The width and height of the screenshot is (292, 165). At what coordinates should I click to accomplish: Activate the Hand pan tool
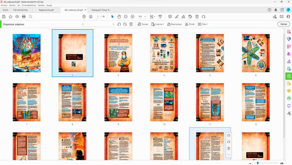click(x=119, y=16)
